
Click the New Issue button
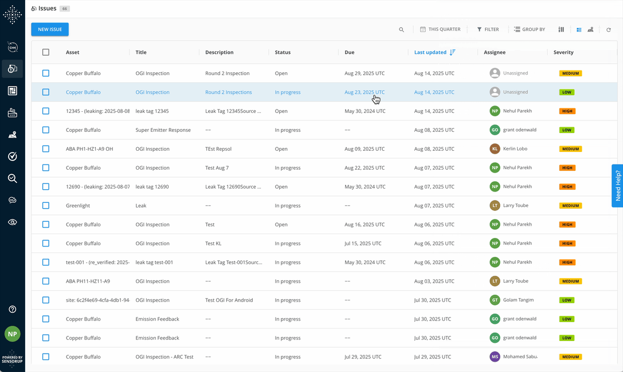(x=50, y=29)
